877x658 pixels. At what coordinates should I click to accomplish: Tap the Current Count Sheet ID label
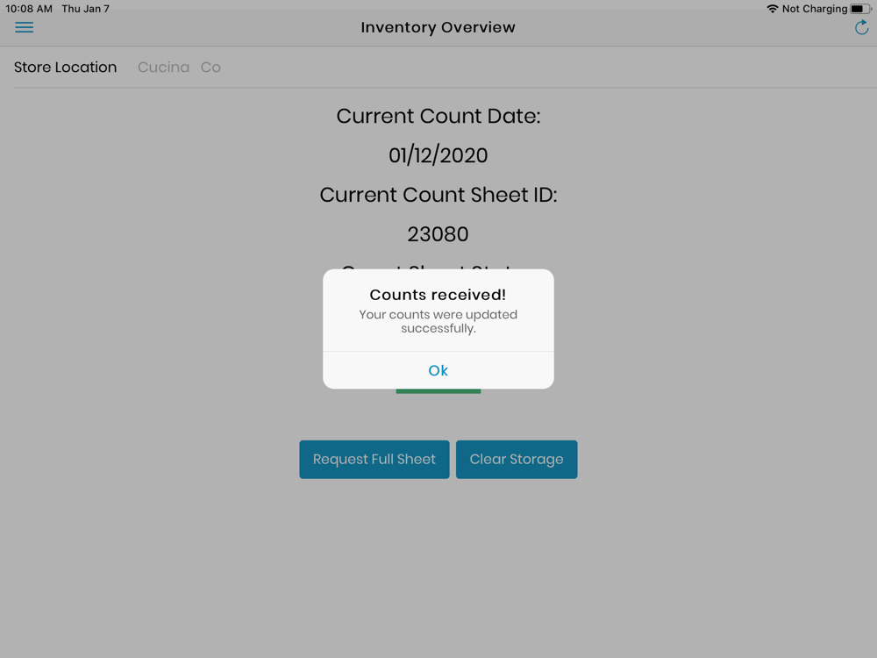tap(438, 195)
